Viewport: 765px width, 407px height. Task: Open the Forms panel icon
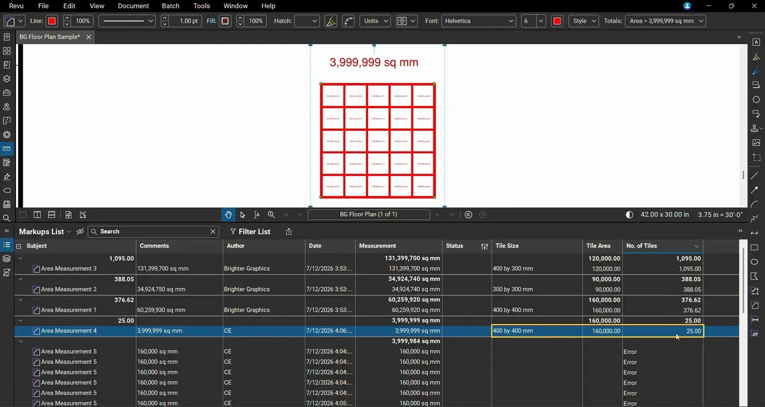[x=7, y=163]
